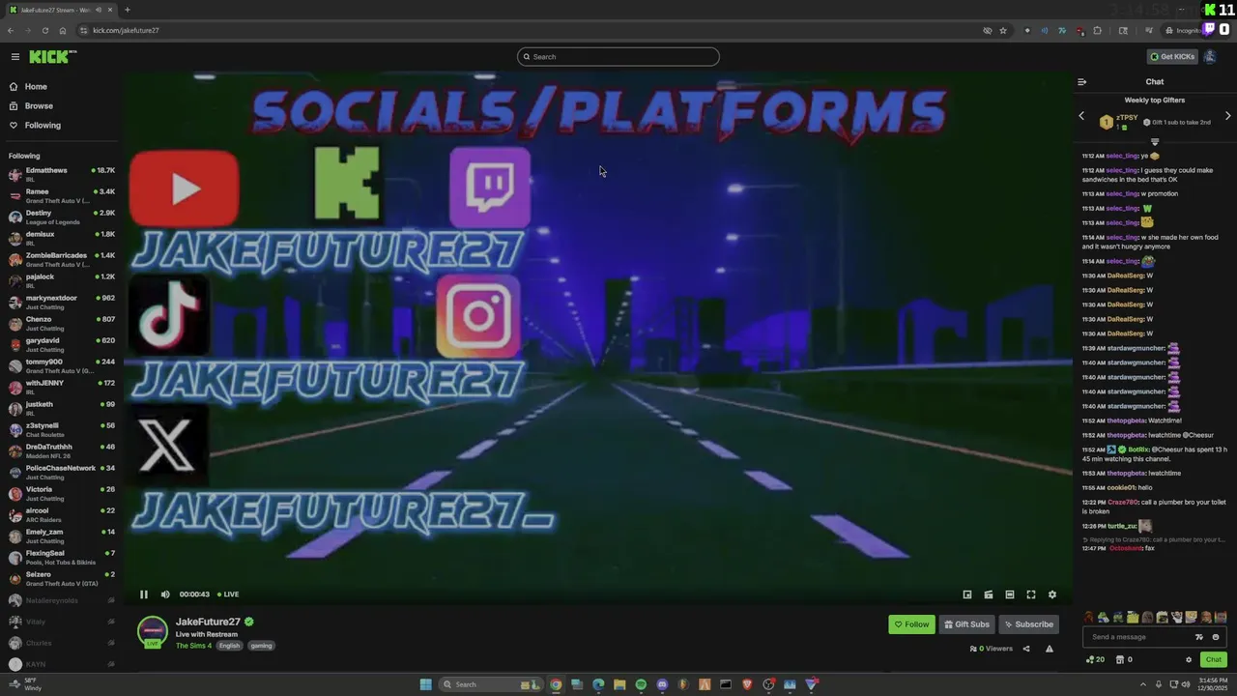The image size is (1237, 696).
Task: Open garydavid channel in sidebar
Action: coord(62,344)
